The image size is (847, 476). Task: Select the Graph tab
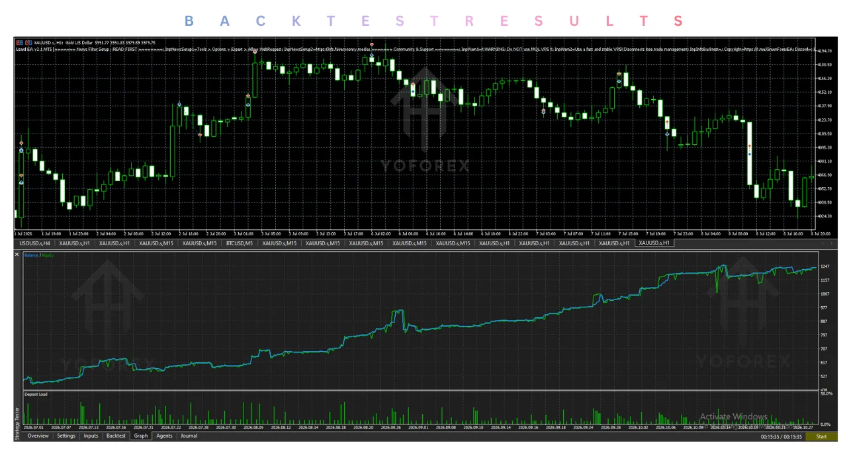141,436
